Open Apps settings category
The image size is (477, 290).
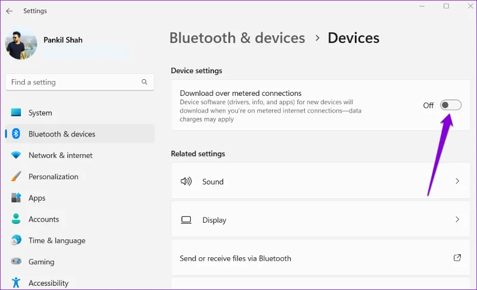[80, 198]
